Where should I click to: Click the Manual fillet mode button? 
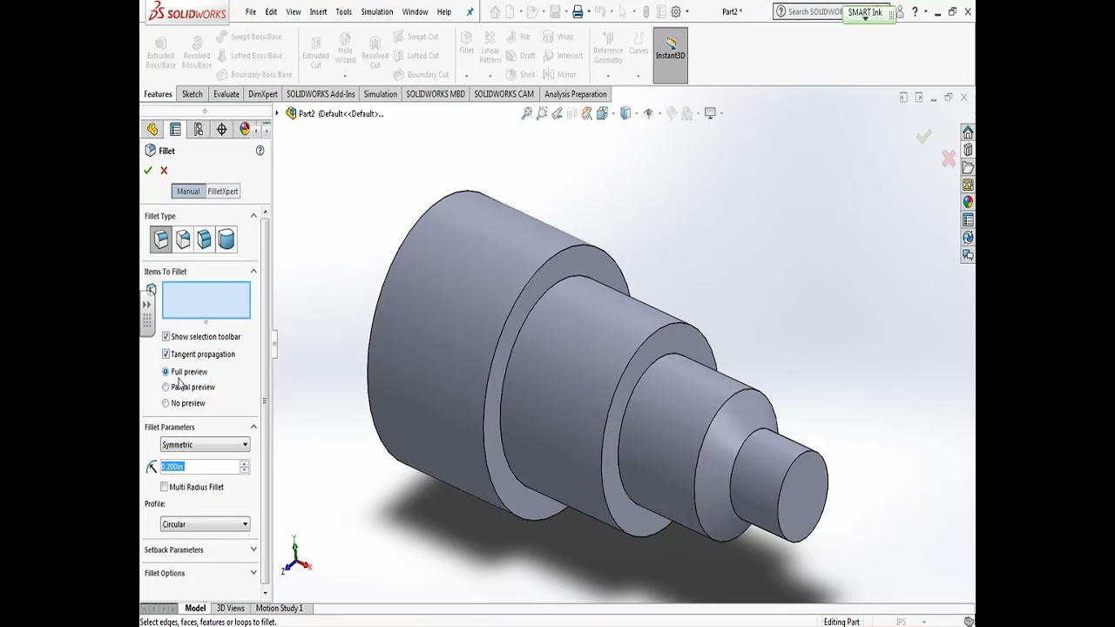coord(188,192)
